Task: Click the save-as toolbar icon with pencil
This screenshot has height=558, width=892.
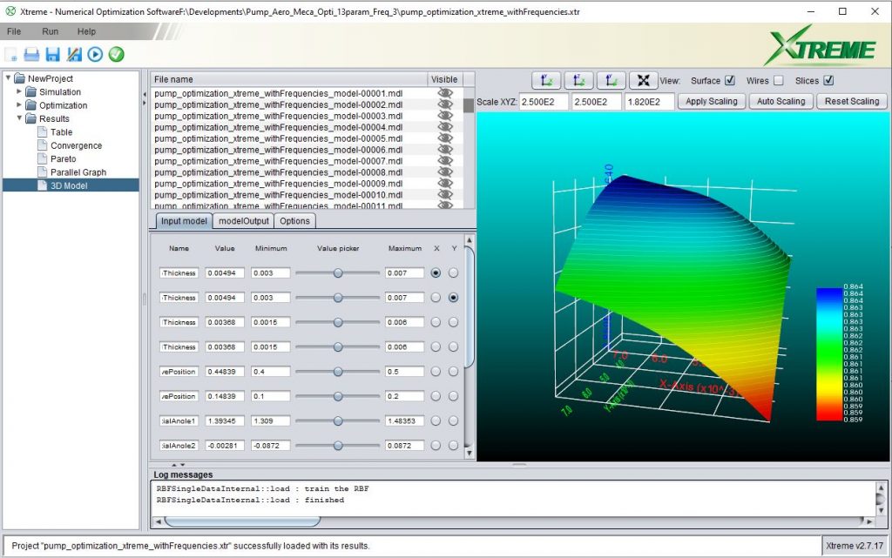Action: [x=74, y=55]
